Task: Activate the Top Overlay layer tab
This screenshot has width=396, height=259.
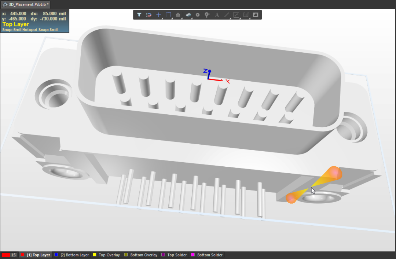Action: [x=106, y=255]
